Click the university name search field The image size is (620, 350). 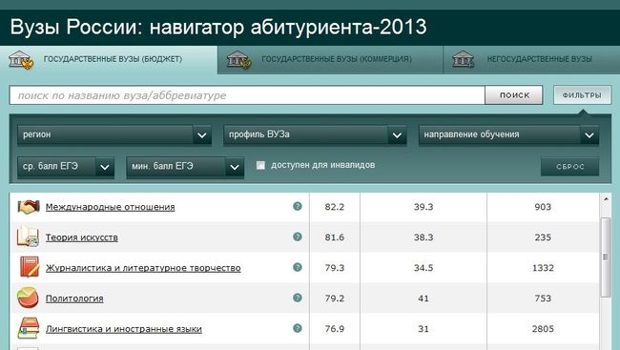(247, 95)
